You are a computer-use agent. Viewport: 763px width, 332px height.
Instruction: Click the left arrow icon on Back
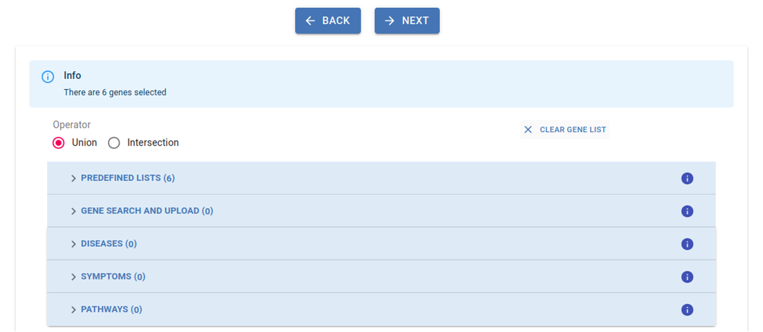coord(310,21)
